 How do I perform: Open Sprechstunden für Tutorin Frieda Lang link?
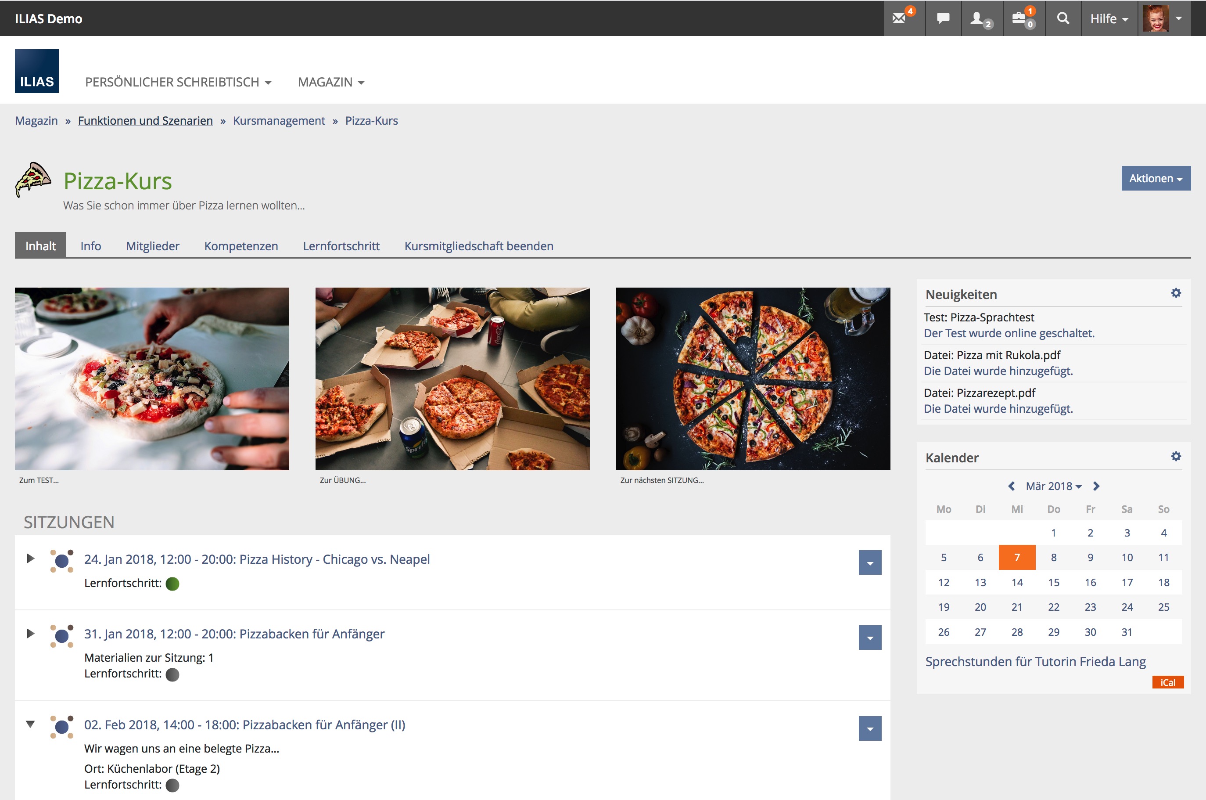(x=1035, y=661)
